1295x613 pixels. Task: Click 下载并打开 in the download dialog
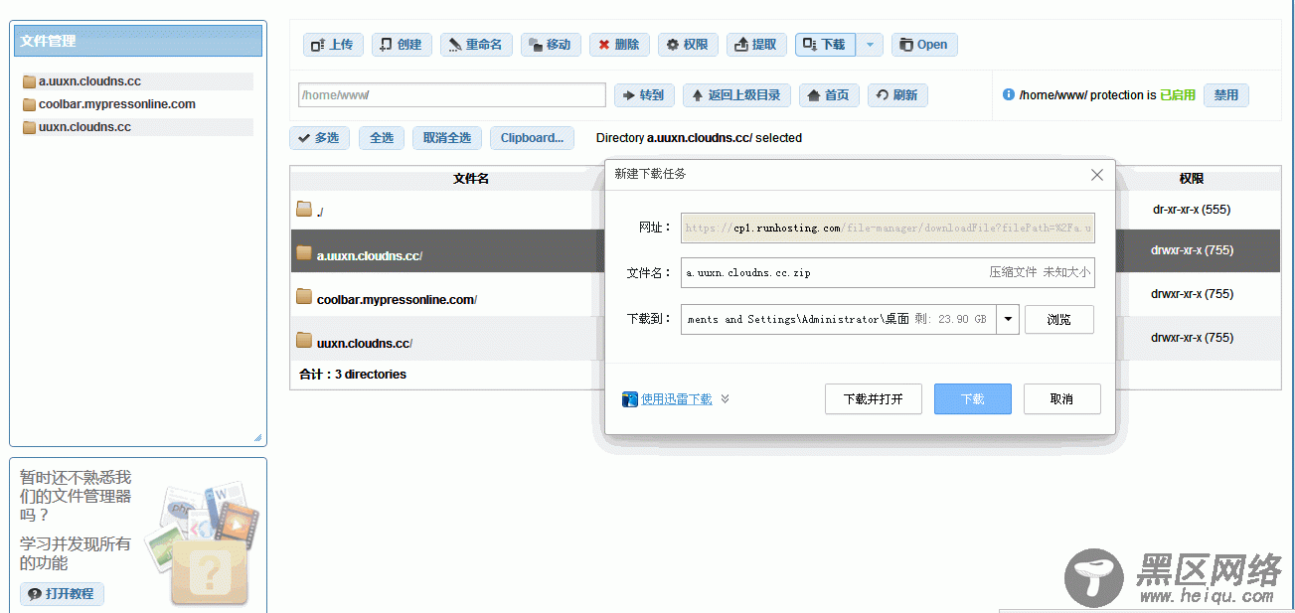coord(873,399)
